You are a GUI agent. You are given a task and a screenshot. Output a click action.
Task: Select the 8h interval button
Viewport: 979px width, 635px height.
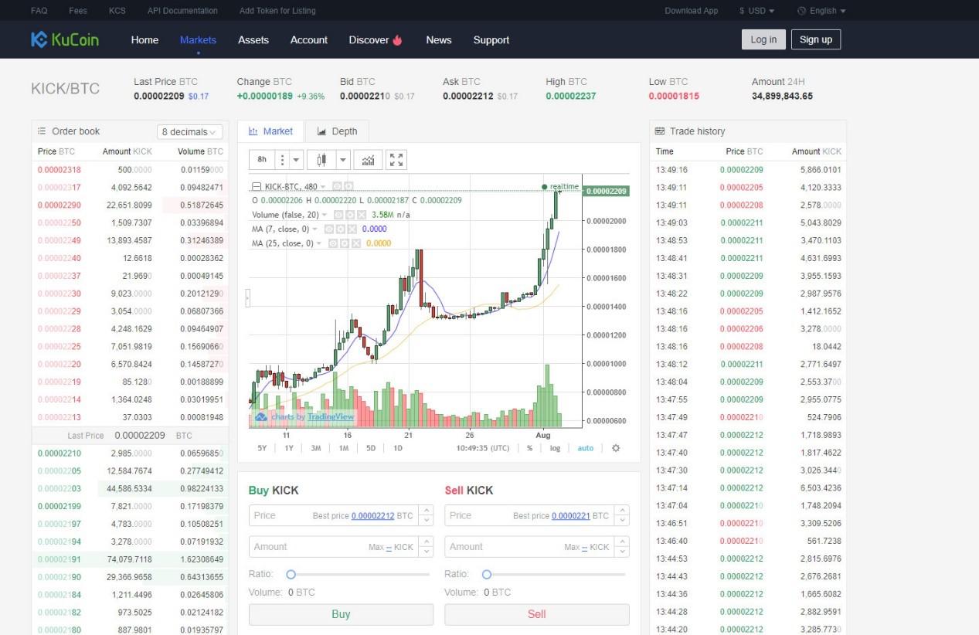pos(262,159)
